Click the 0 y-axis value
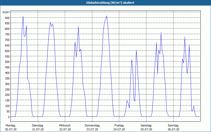 [x=9, y=117]
